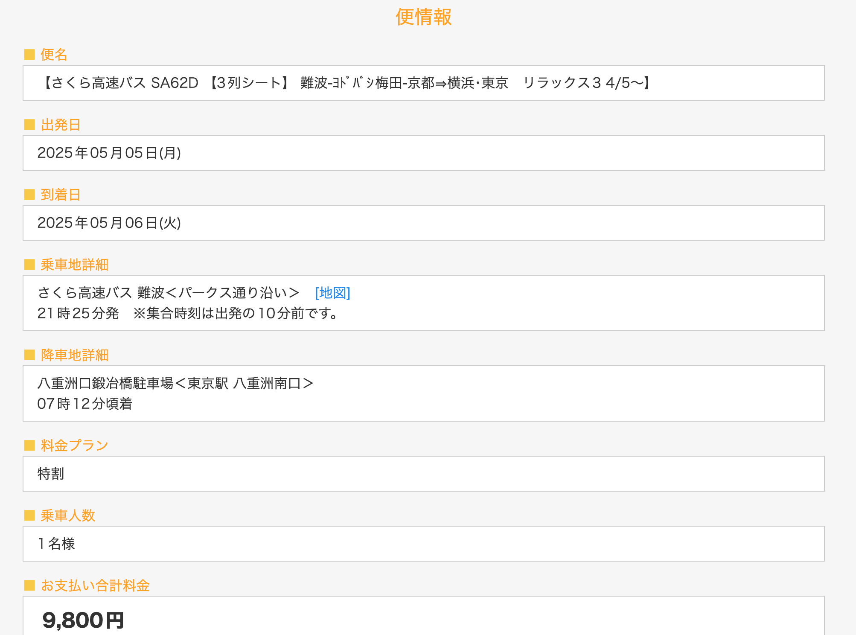The image size is (856, 635).
Task: Select the 到着日 label
Action: tap(61, 195)
